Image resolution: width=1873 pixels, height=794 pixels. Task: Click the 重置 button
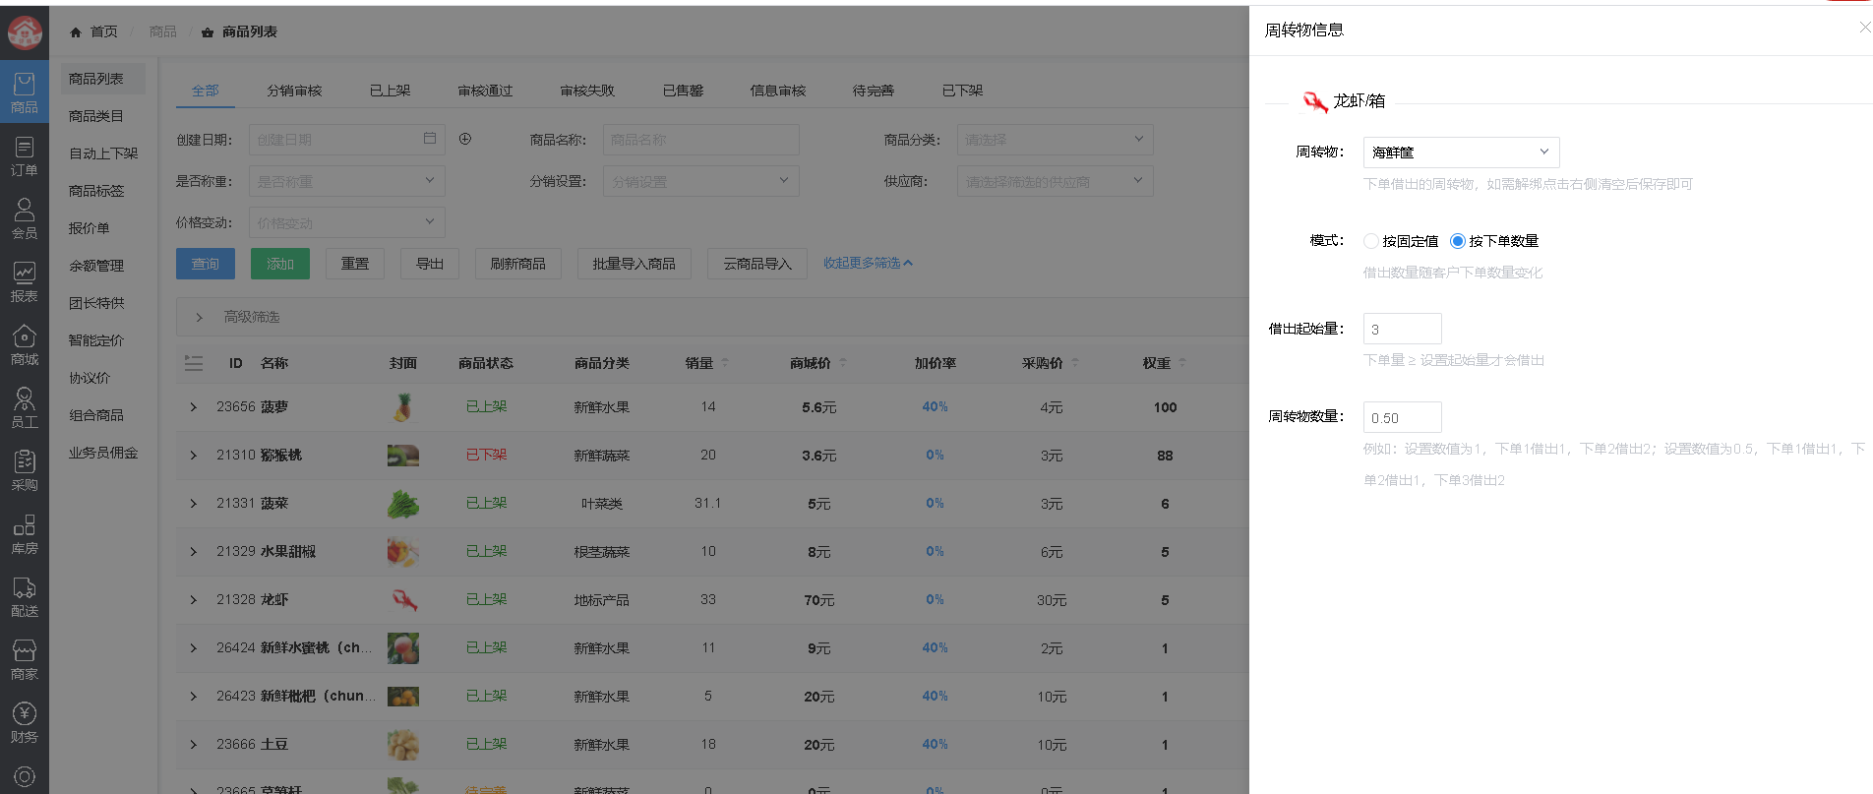355,264
